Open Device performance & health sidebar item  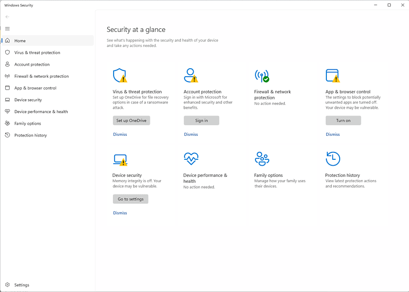click(48, 111)
